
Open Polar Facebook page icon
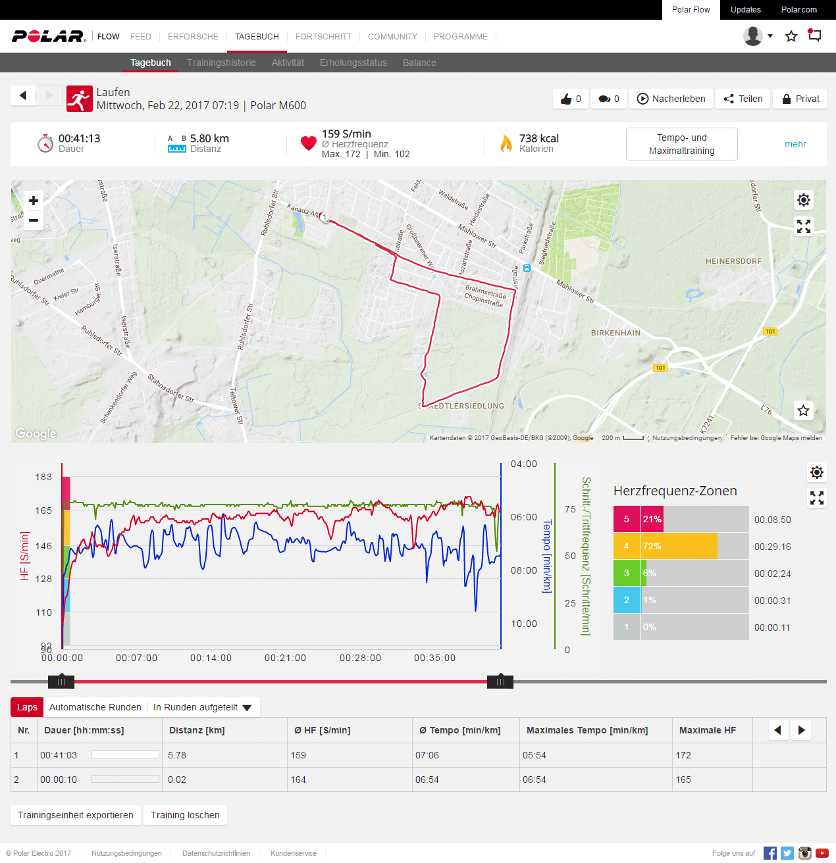(x=770, y=853)
